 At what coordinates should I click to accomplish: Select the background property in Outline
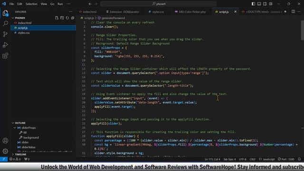click(31, 137)
